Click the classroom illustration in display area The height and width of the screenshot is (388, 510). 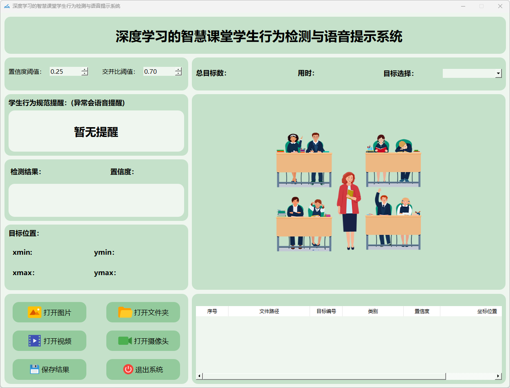click(349, 192)
